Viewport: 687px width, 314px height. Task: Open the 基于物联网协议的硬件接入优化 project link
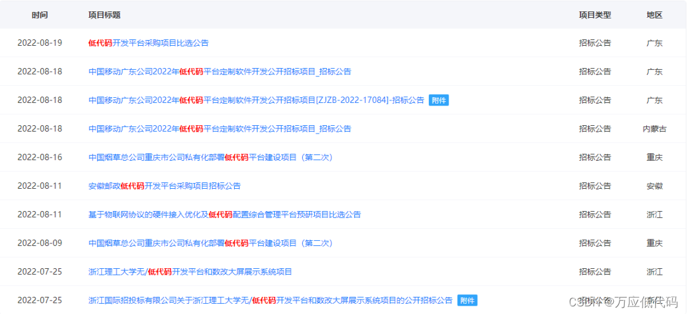pos(225,215)
